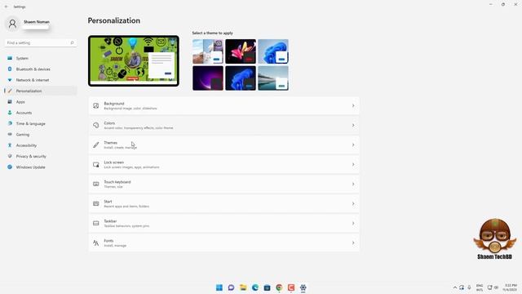This screenshot has height=294, width=522.
Task: Click the Background picture icon
Action: [x=96, y=105]
